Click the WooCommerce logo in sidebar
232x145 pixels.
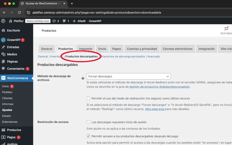pos(3,78)
